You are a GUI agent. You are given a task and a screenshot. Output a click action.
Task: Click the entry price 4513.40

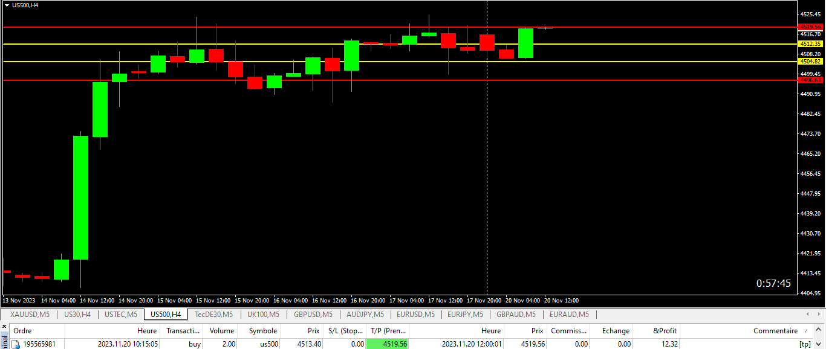point(309,344)
